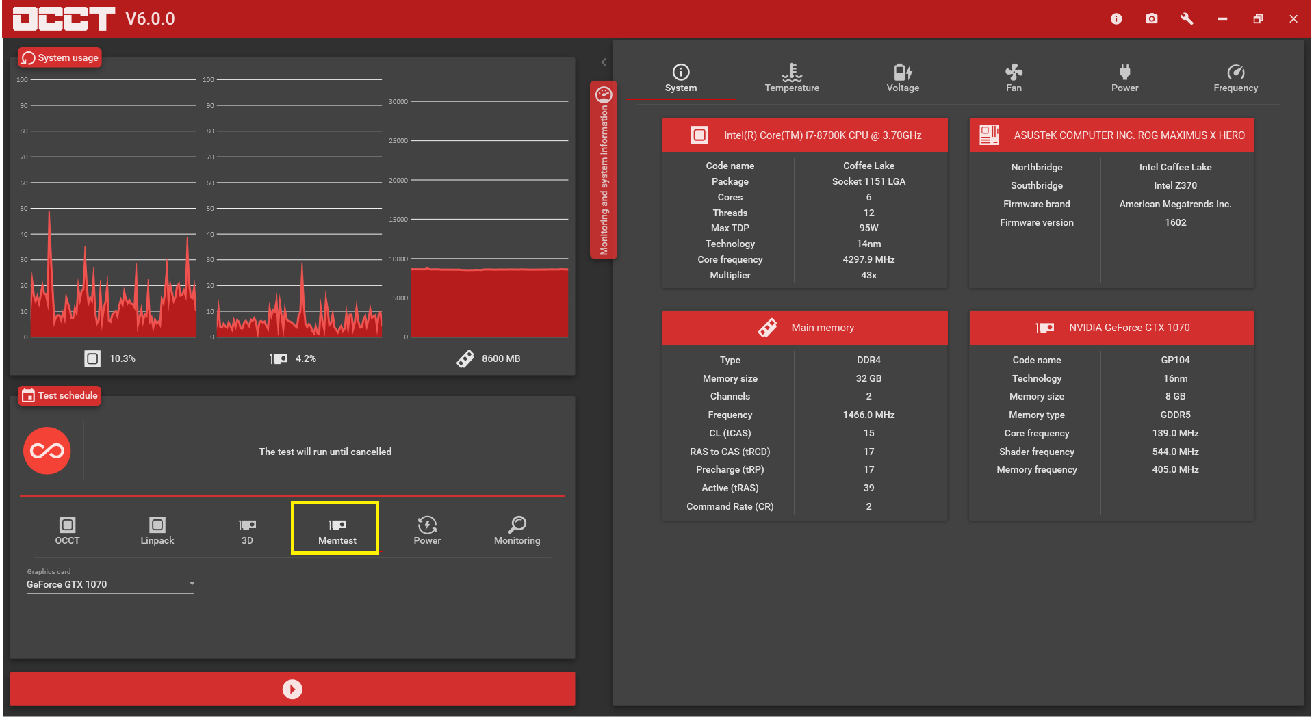
Task: Open the Graphics card dropdown
Action: pos(110,584)
